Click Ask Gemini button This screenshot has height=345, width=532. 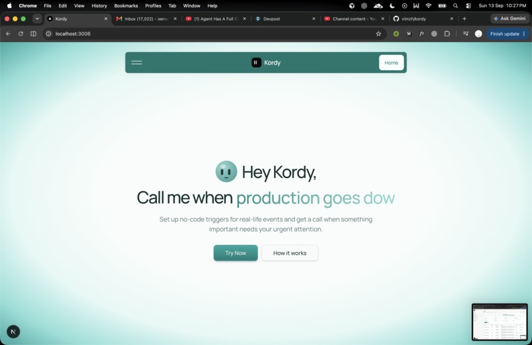click(x=510, y=18)
